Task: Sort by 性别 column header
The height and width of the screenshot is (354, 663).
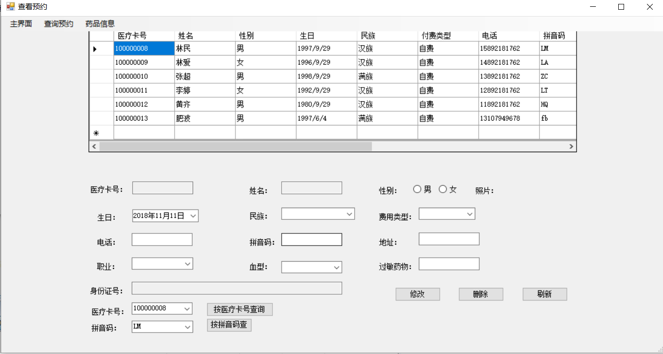Action: click(x=266, y=36)
